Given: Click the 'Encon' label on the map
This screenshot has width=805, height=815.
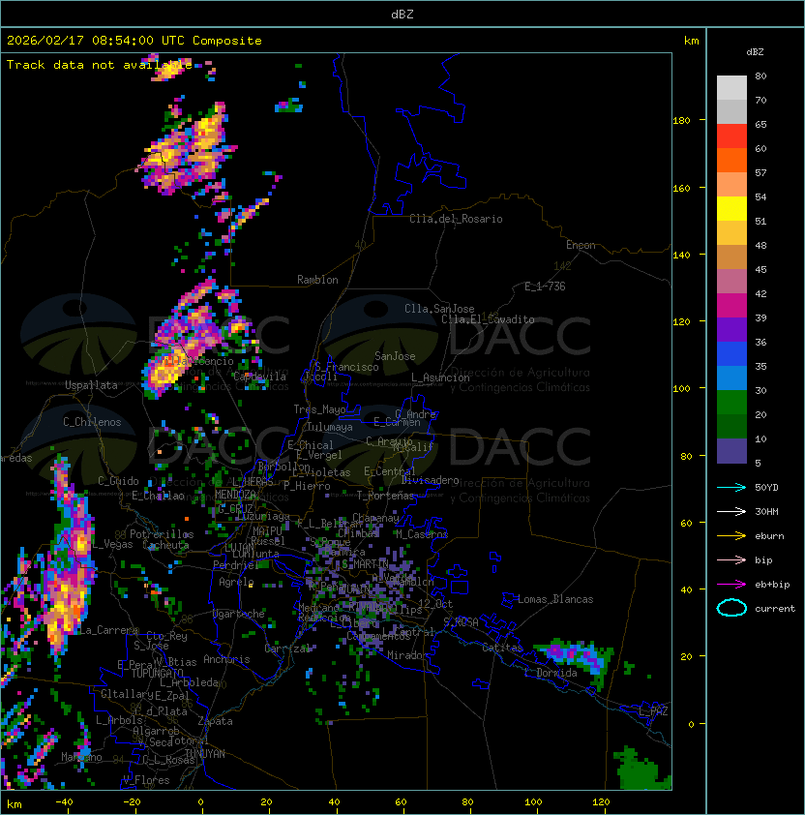Looking at the screenshot, I should [581, 245].
